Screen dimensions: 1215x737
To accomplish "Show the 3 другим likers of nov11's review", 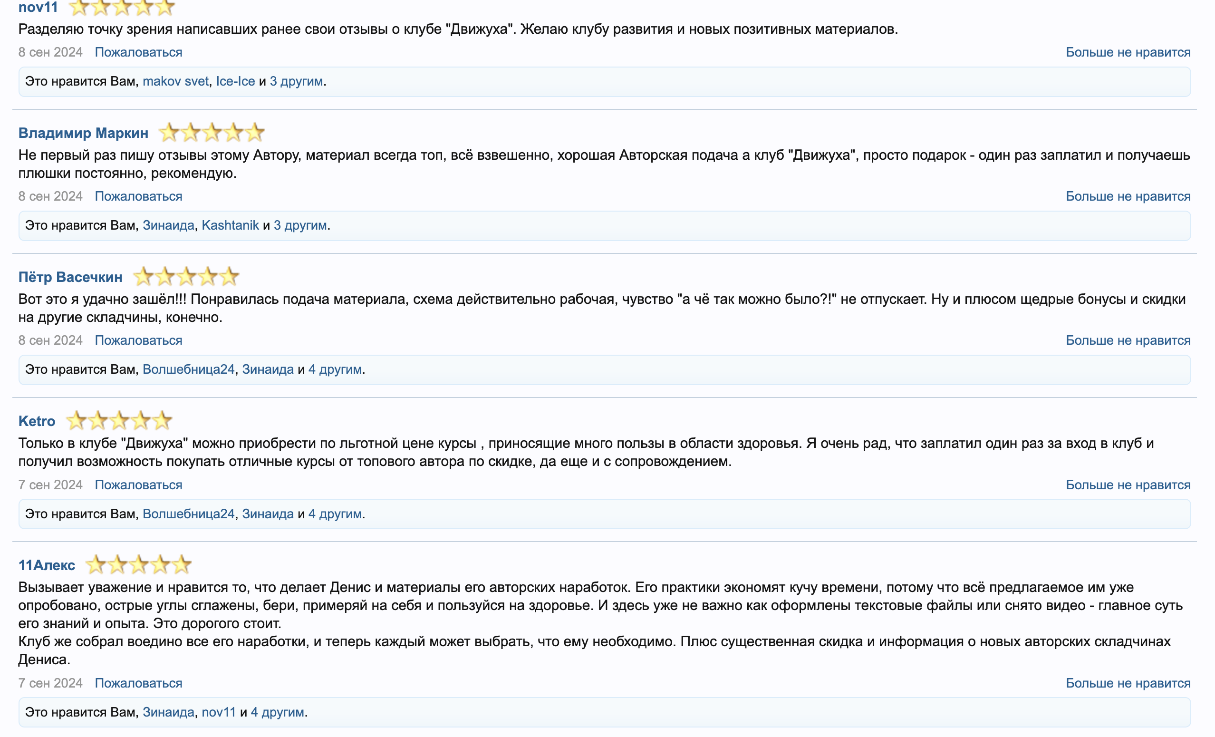I will point(296,81).
